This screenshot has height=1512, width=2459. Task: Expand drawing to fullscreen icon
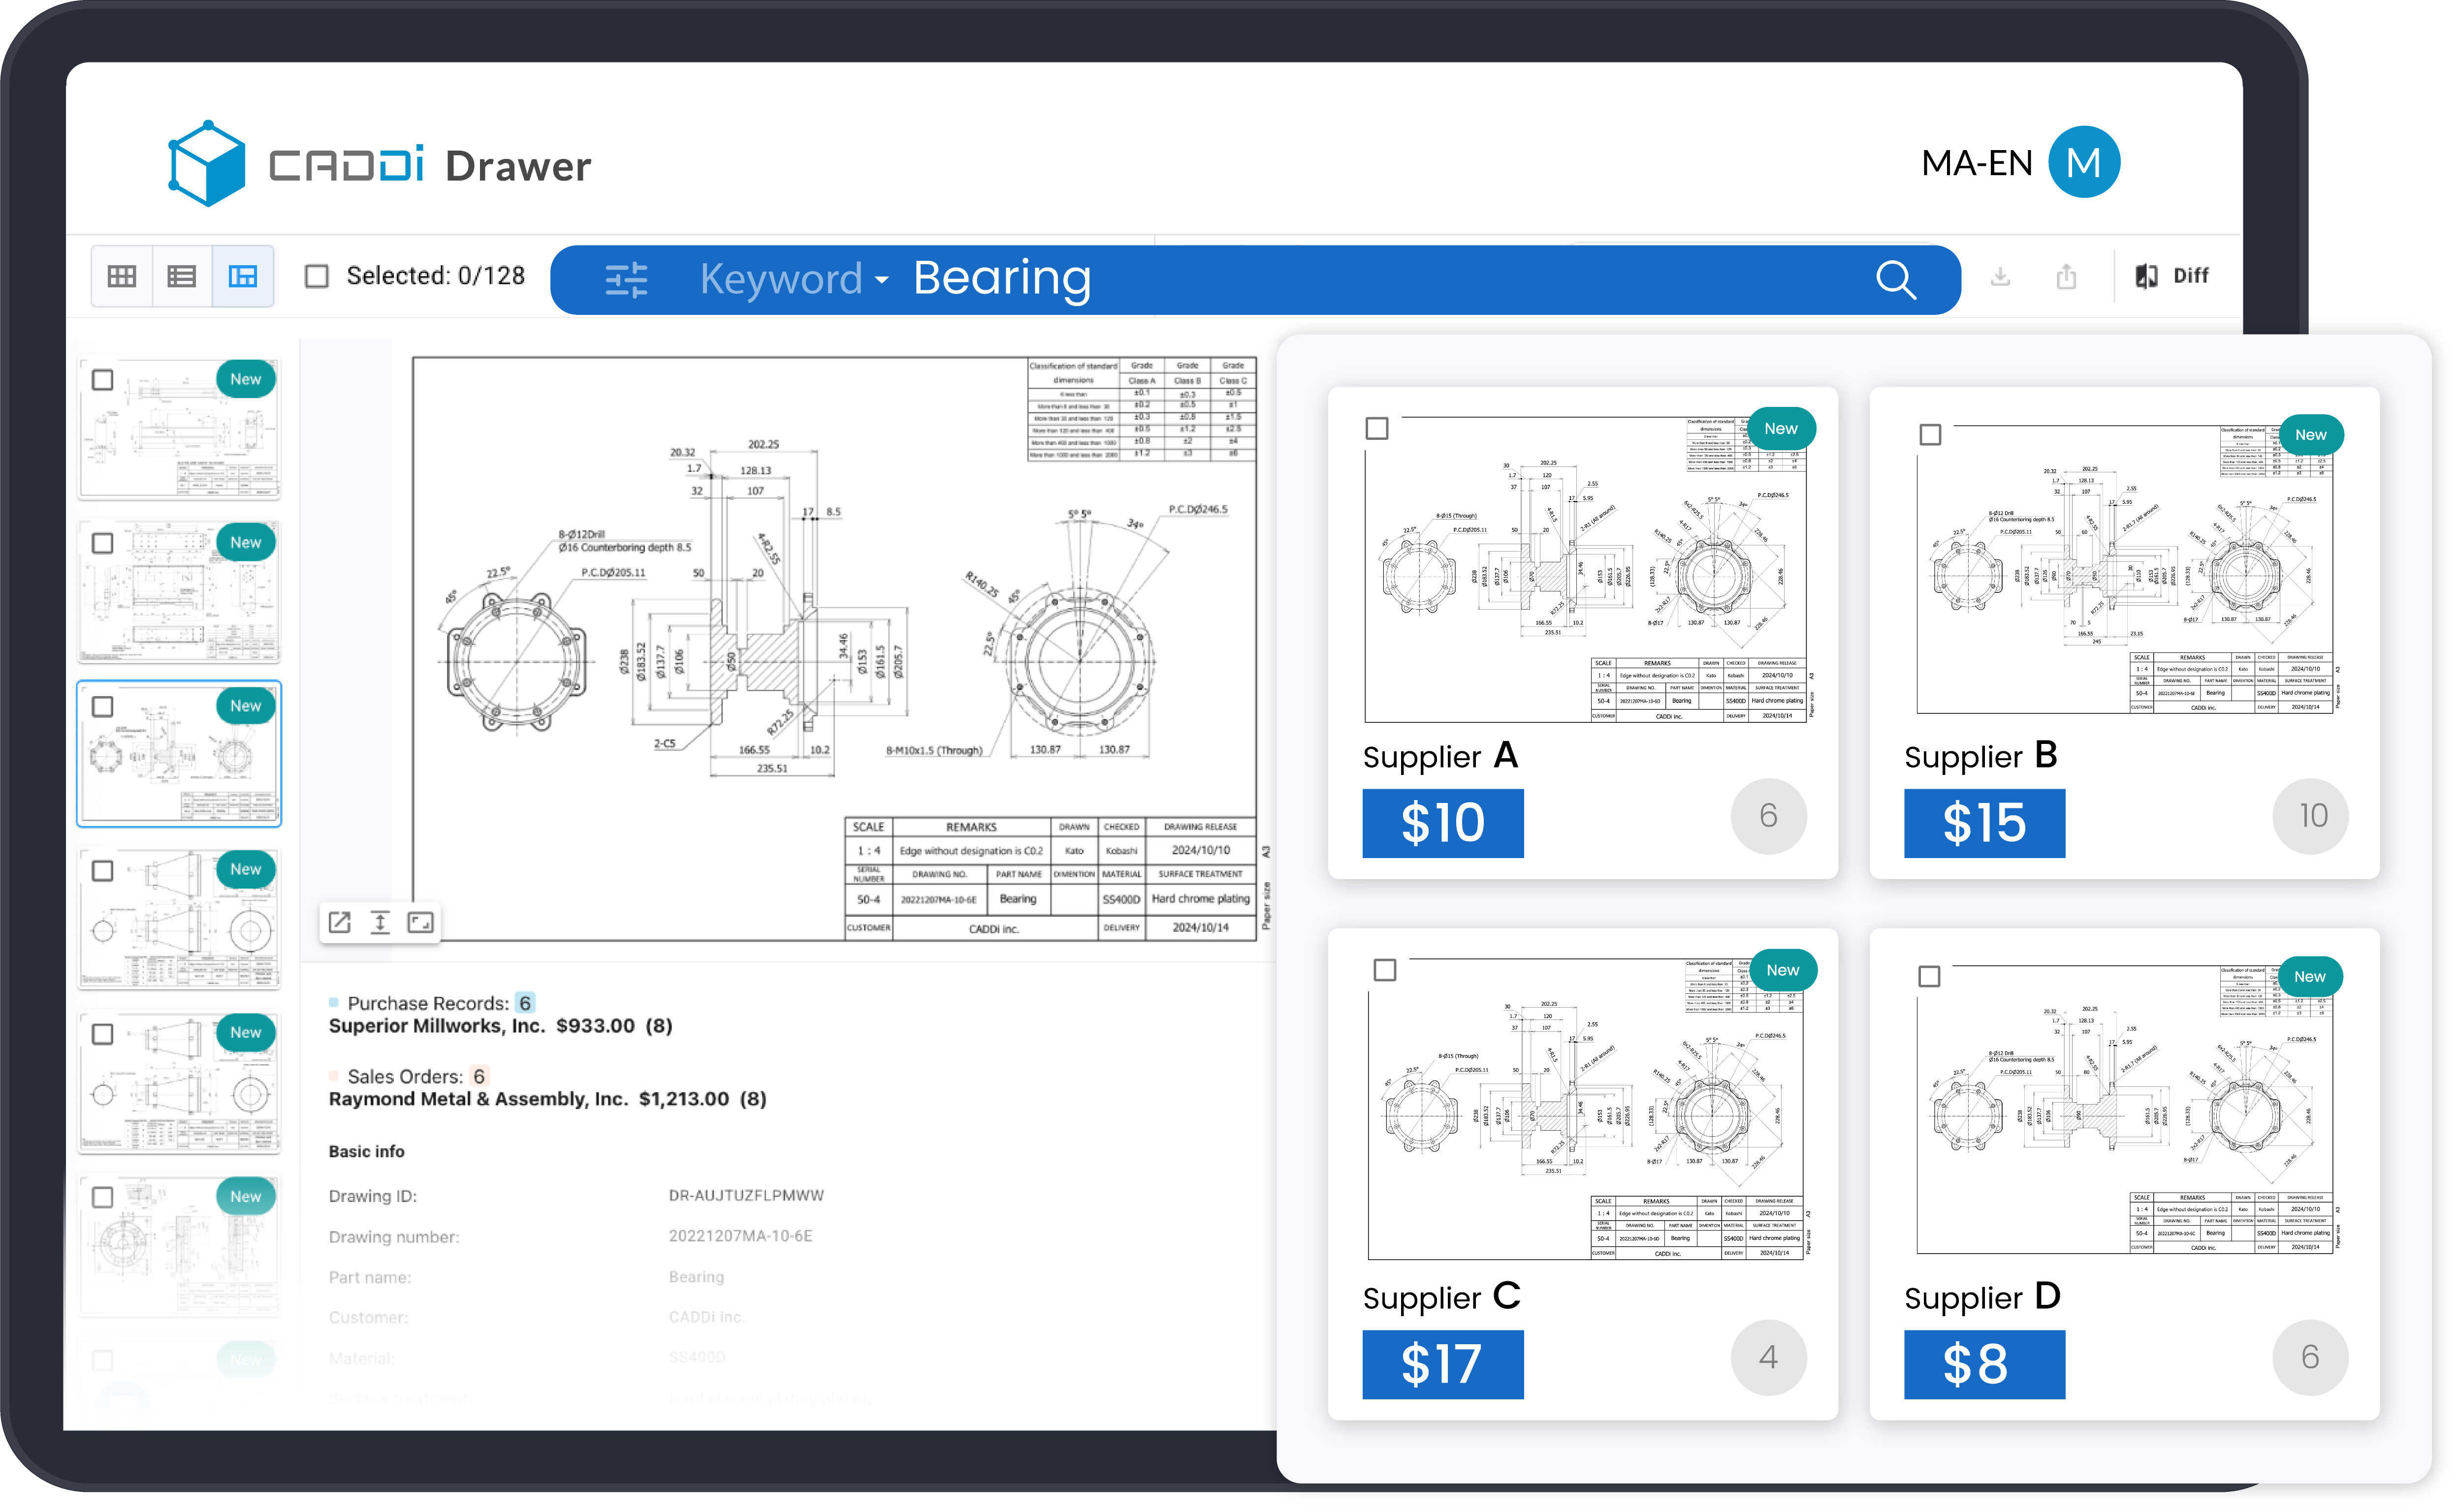[x=420, y=922]
